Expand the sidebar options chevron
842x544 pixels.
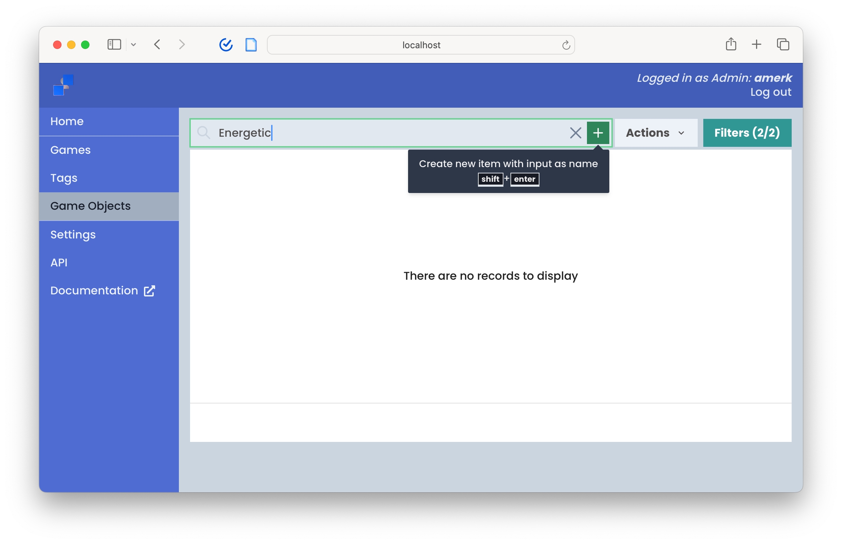pos(133,45)
